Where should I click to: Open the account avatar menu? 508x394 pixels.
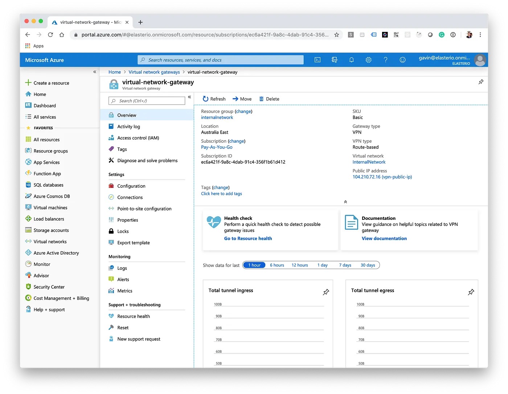click(x=480, y=60)
